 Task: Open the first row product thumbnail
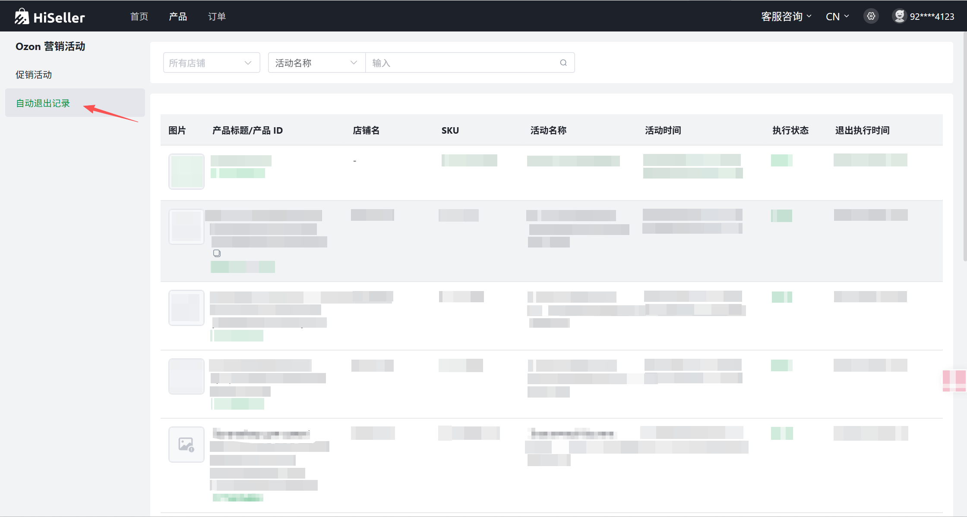click(186, 172)
